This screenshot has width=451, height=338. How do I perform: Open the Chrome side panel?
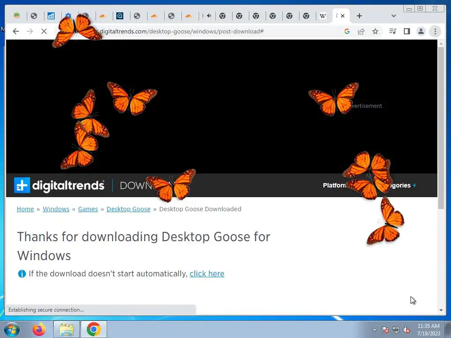pos(407,31)
